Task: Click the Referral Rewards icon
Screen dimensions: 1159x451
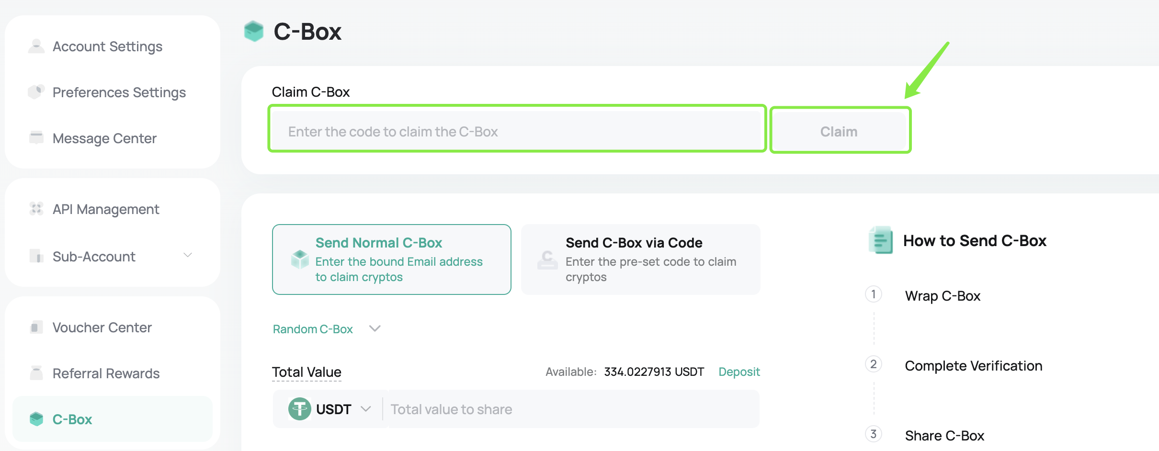Action: point(36,372)
